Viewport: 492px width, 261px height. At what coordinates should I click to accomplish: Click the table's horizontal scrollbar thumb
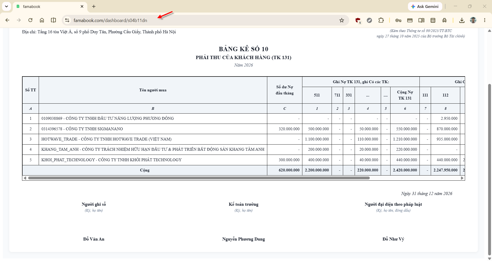tap(199, 178)
